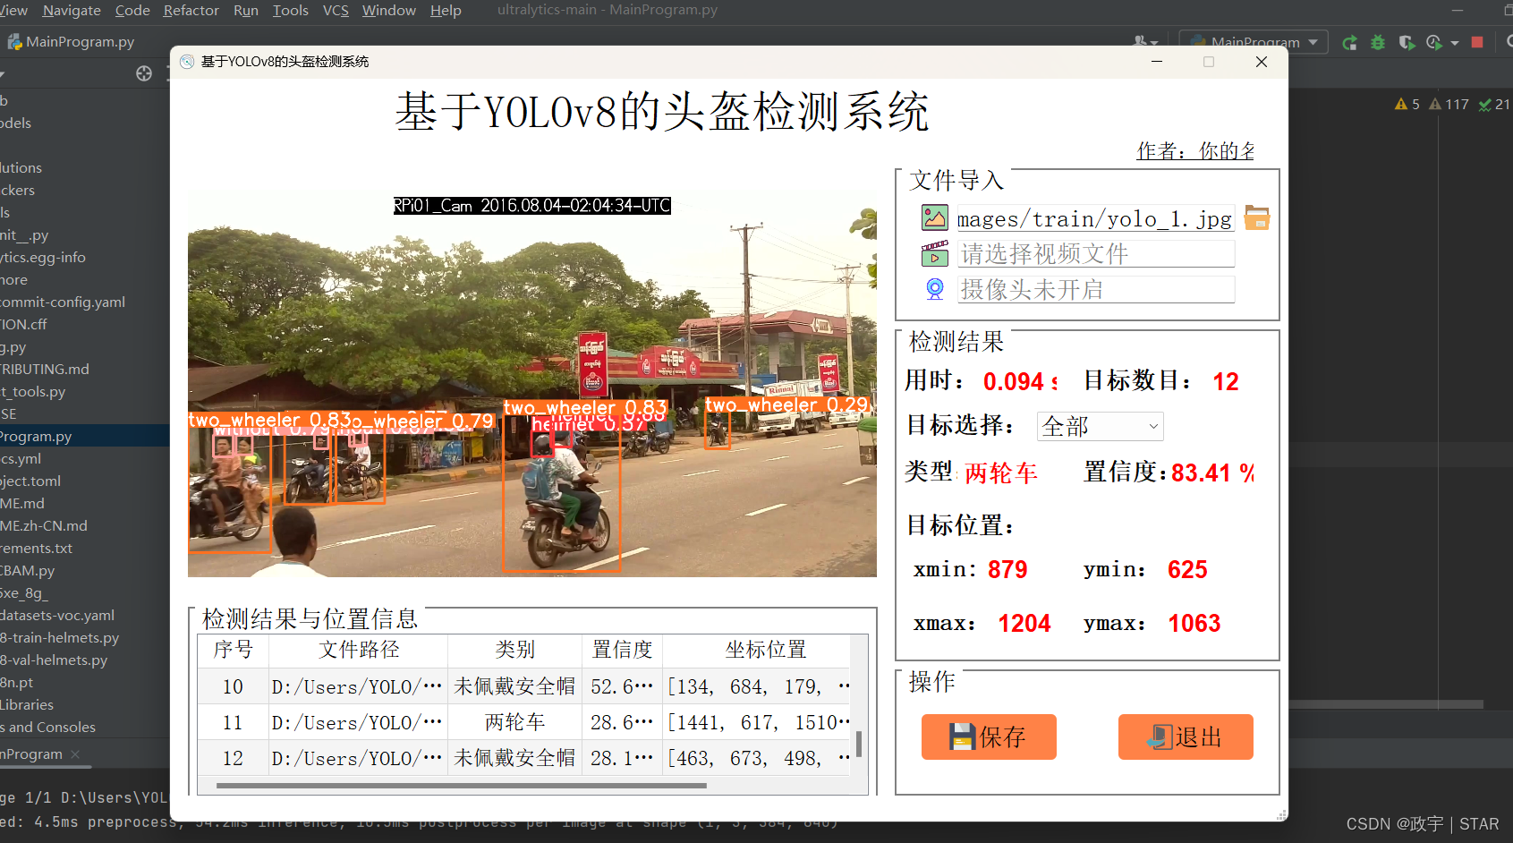Viewport: 1513px width, 843px height.
Task: Click the 摄像头未开启 camera status field
Action: (1095, 289)
